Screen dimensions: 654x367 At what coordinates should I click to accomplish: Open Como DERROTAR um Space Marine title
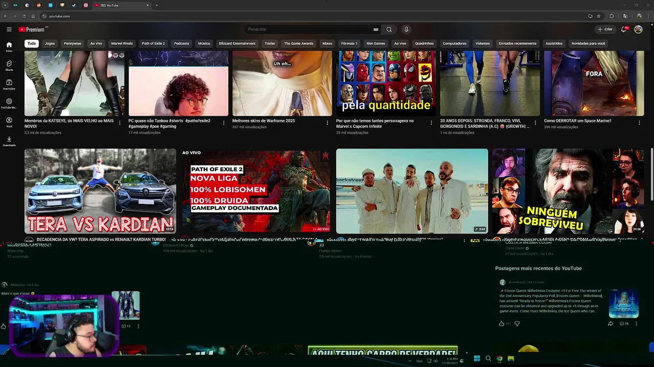[577, 121]
